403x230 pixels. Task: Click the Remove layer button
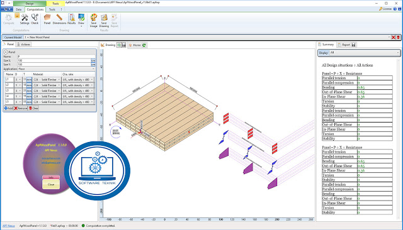(21, 109)
